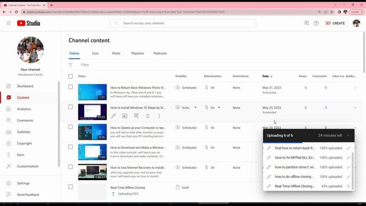Edit details pencil icon for Install Windows 10 video

click(113, 116)
